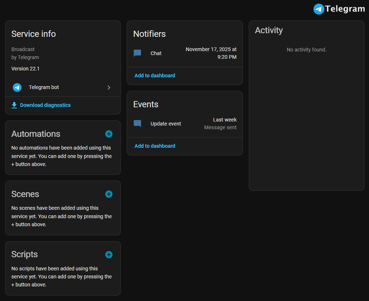
Task: Open the Chat notifier entity
Action: 156,53
